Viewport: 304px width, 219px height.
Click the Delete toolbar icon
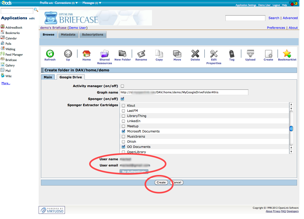tap(195, 54)
